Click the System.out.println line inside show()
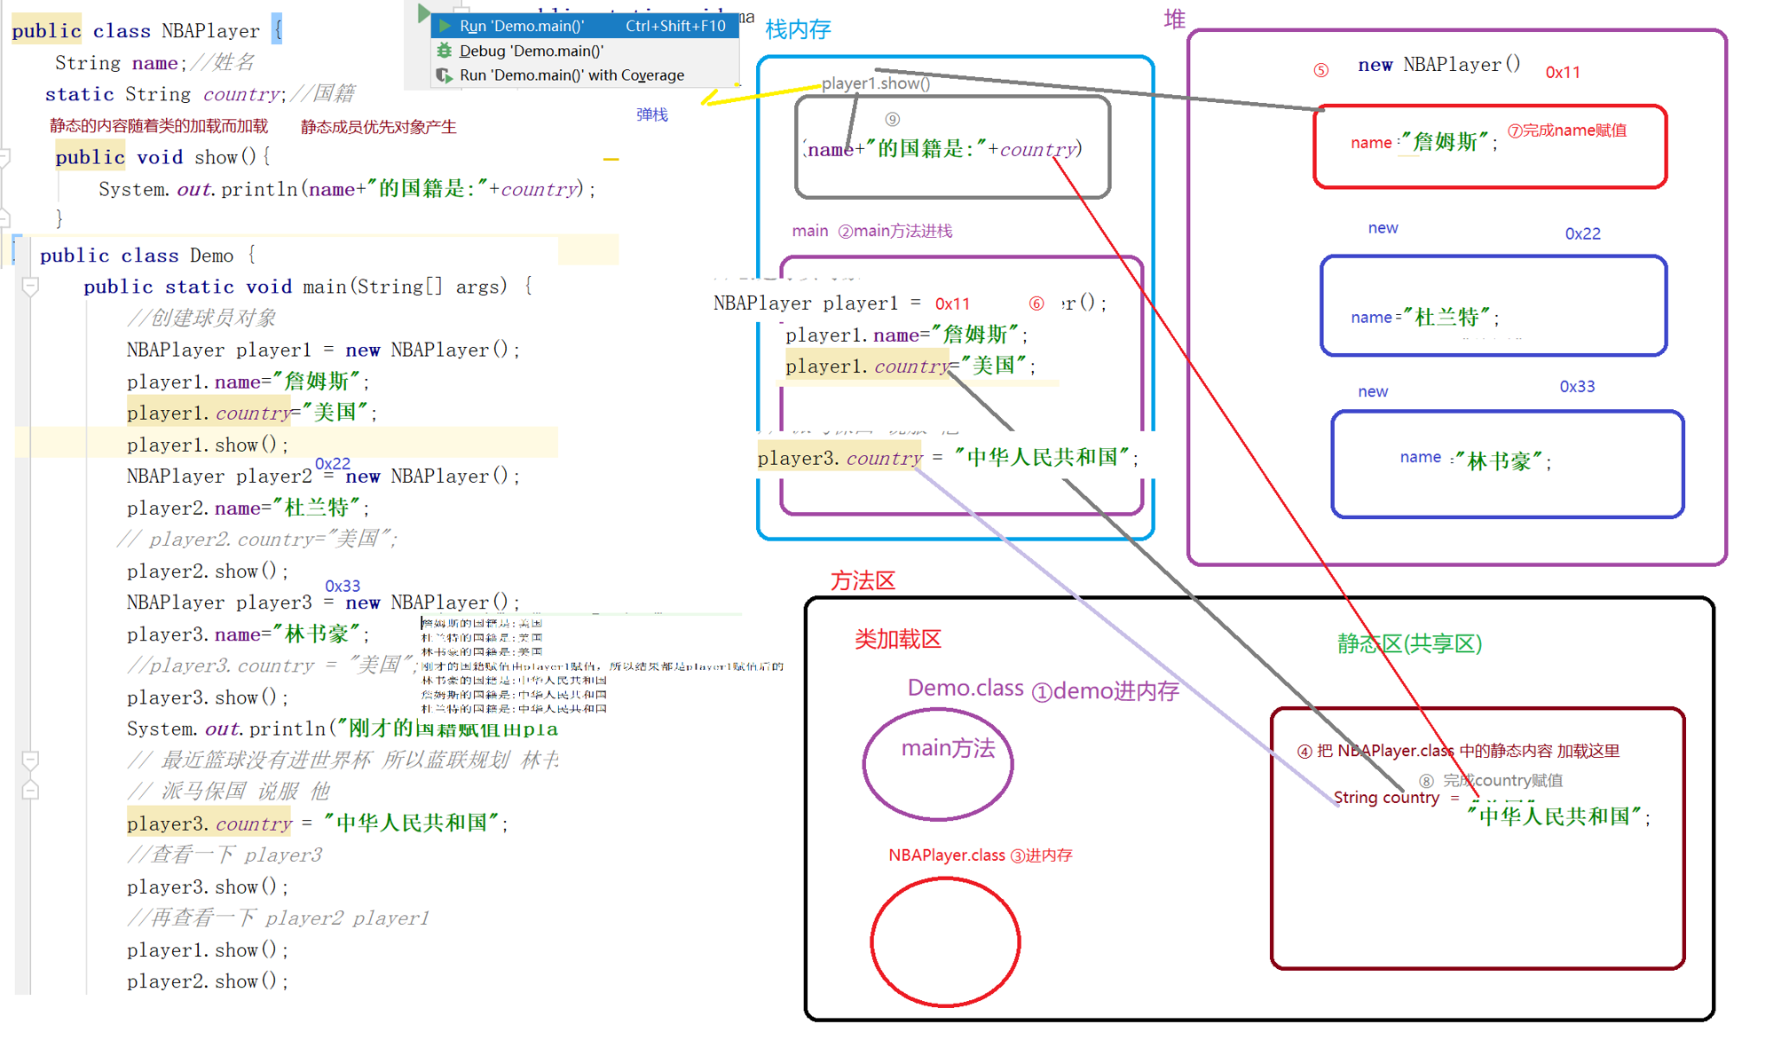The height and width of the screenshot is (1040, 1789). point(347,189)
